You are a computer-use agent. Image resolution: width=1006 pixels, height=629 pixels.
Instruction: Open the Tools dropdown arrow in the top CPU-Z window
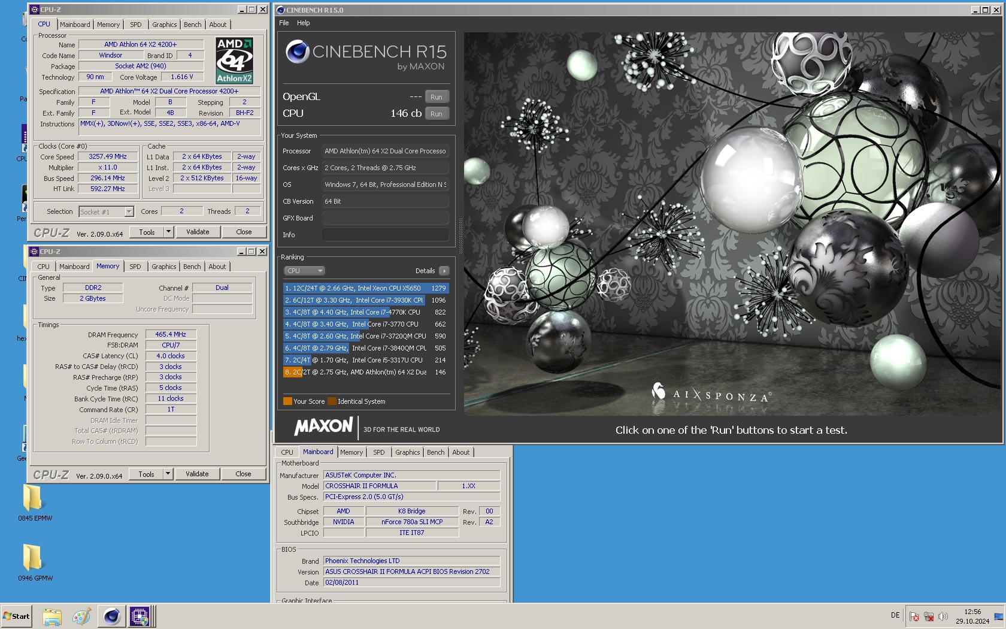168,232
